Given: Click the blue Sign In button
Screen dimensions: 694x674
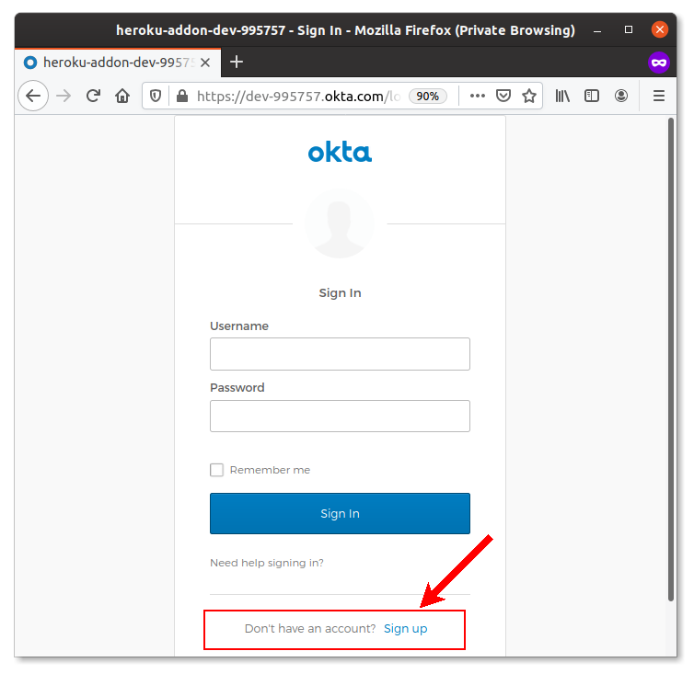Looking at the screenshot, I should point(340,514).
